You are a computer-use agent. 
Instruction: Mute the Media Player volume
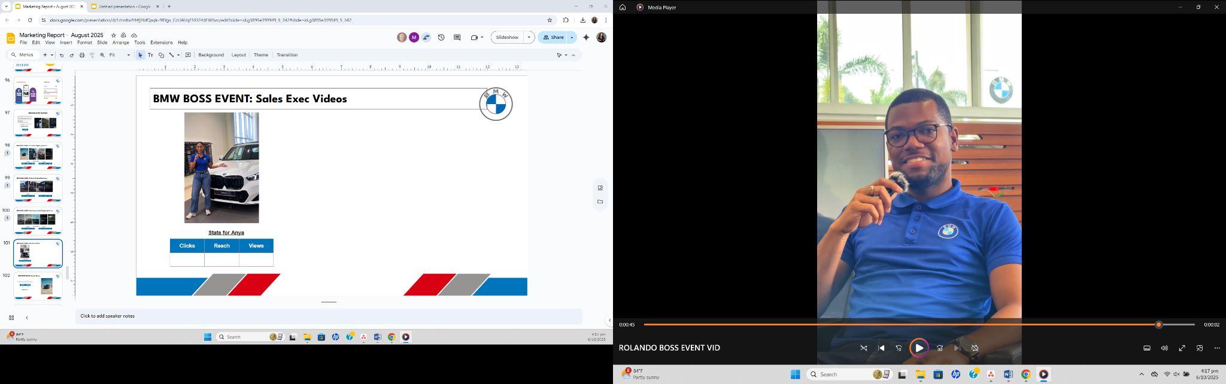pyautogui.click(x=1164, y=348)
